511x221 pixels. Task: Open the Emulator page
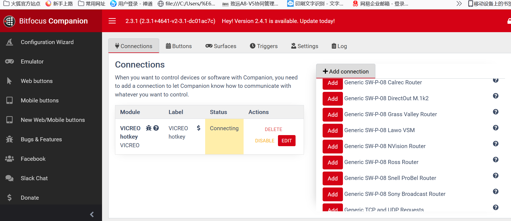51,62
